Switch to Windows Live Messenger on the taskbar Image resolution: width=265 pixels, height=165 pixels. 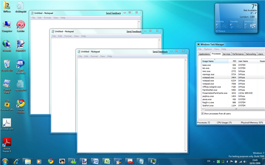(74, 161)
